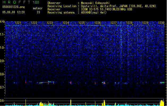Click the 1.0 kHz axis label
Viewport: 167px width, 106px height.
point(2,48)
